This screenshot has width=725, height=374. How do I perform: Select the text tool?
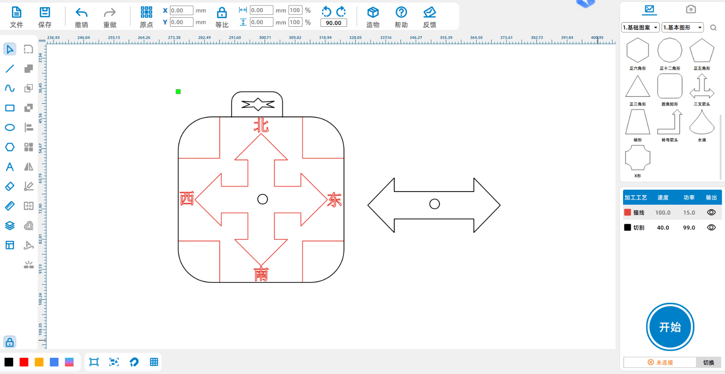tap(10, 167)
